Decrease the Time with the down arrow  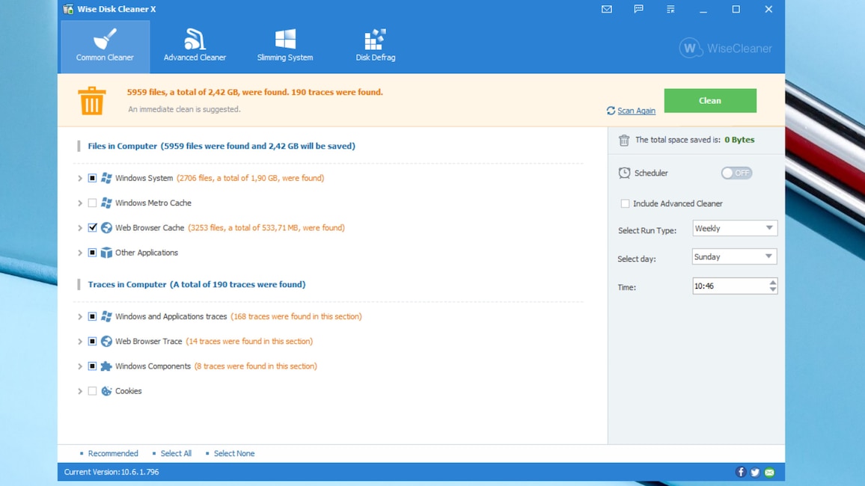pyautogui.click(x=772, y=289)
